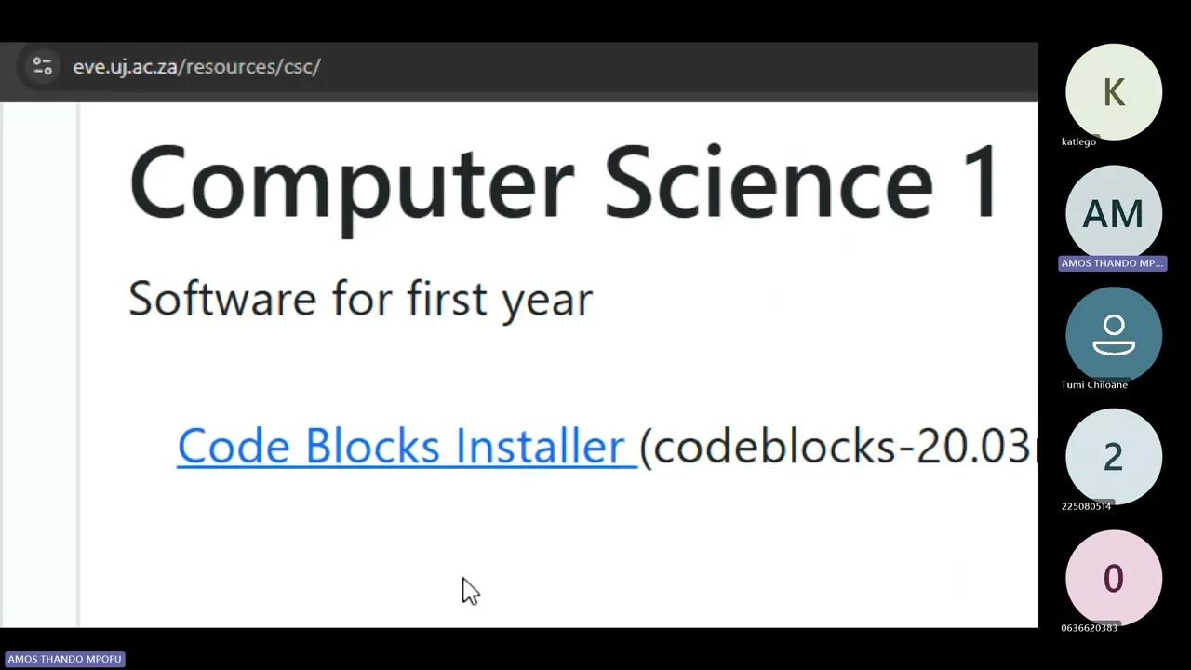Select katlego's participant avatar
The width and height of the screenshot is (1191, 670).
tap(1114, 92)
